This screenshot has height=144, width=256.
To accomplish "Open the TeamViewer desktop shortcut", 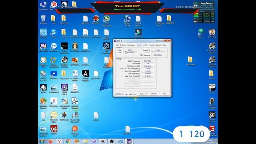I will 54,47.
